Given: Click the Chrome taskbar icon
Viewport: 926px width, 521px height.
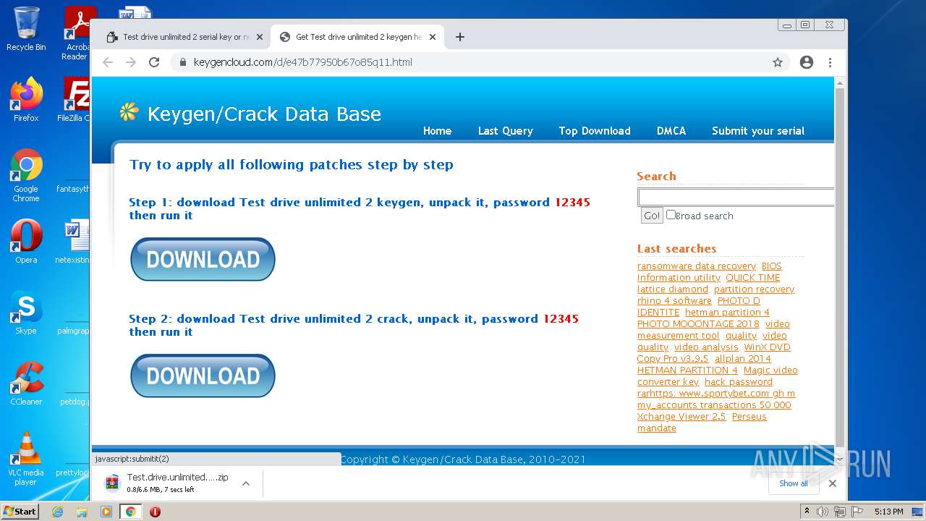Looking at the screenshot, I should point(130,512).
